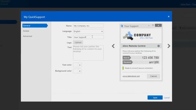
Task: Close the Your Support preview window
Action: coord(158,25)
